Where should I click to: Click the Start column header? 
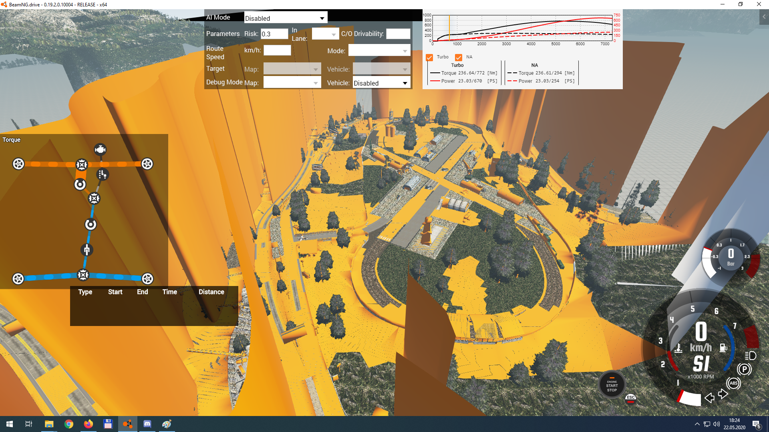click(115, 292)
